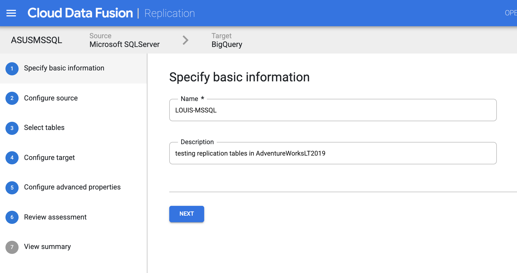Focus the Name input field
This screenshot has width=517, height=273.
coord(333,110)
